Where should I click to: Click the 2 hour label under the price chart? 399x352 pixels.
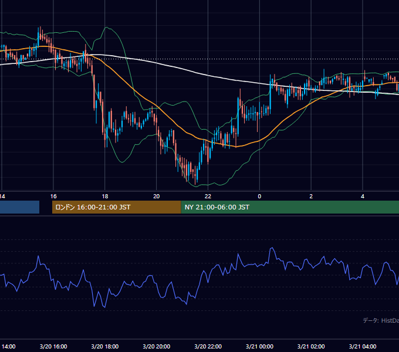(x=311, y=197)
